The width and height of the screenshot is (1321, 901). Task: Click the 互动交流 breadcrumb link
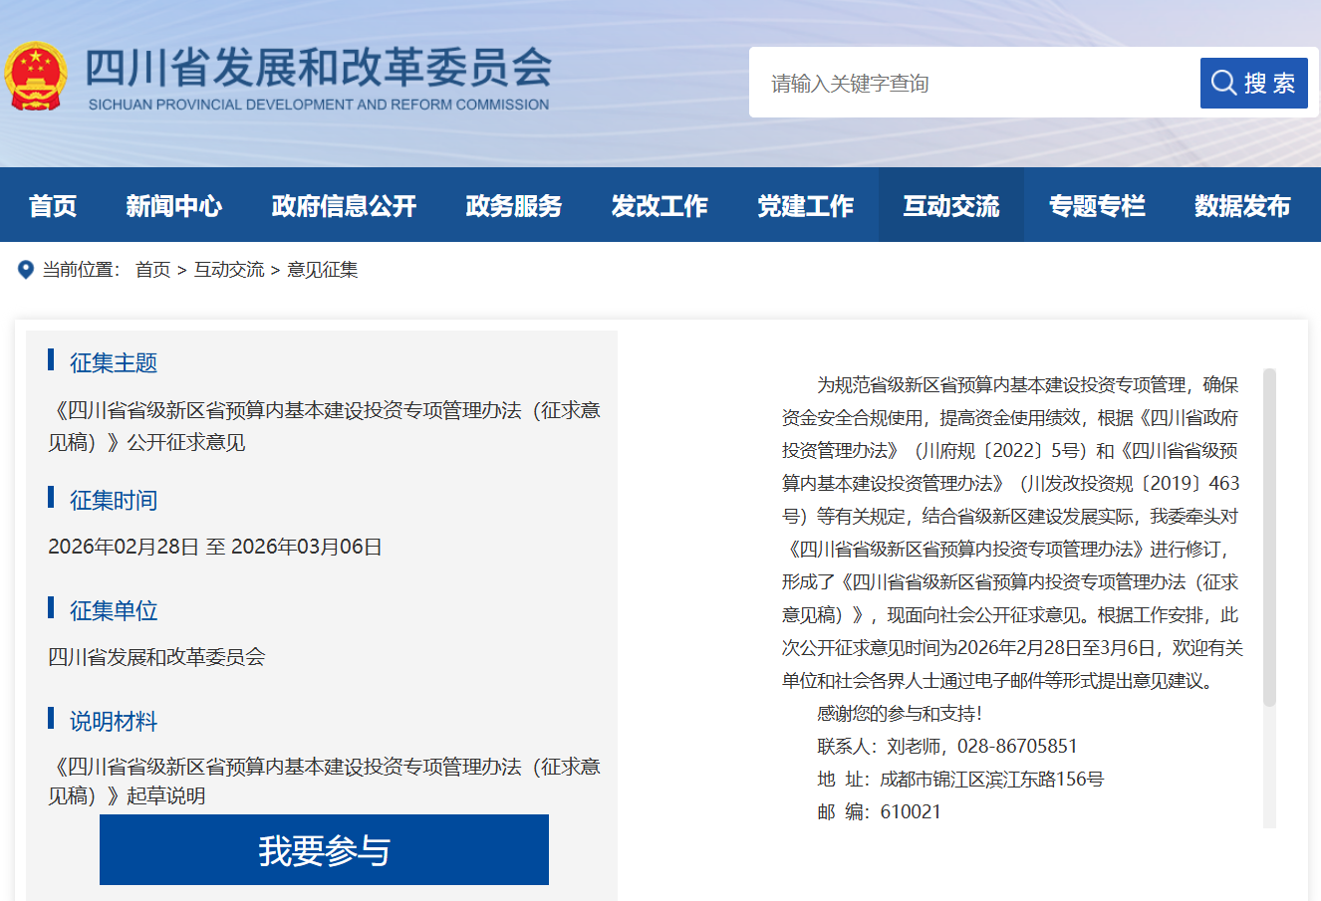tap(229, 270)
